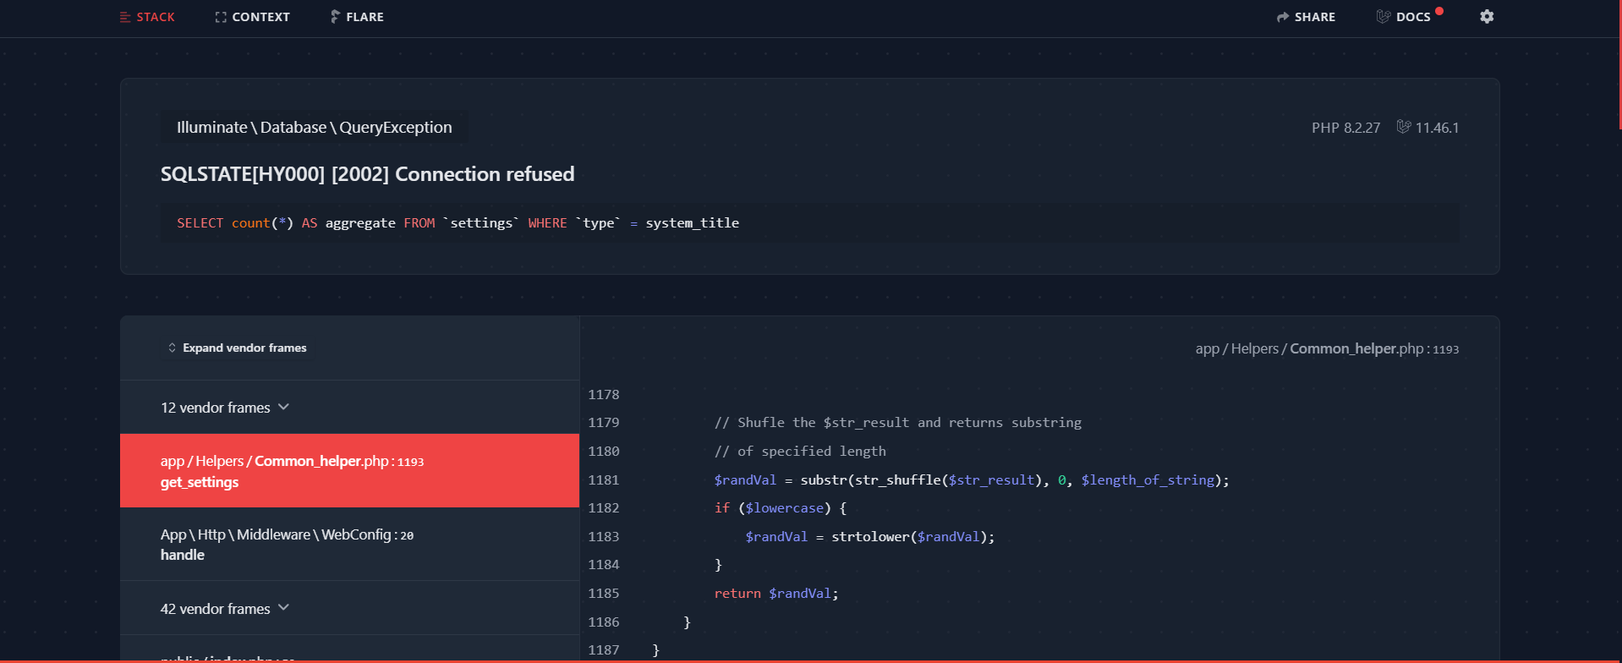
Task: Switch to the Stack tab
Action: pos(147,17)
